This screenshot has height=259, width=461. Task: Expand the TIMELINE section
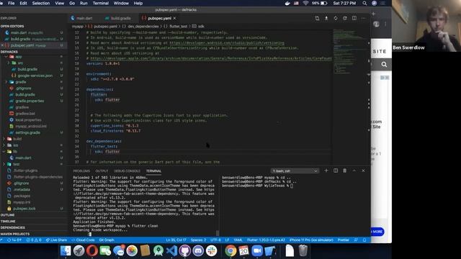[x=7, y=221]
